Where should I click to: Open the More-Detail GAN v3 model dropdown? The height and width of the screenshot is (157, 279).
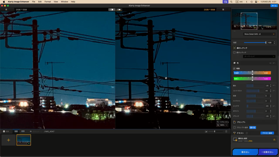[259, 34]
